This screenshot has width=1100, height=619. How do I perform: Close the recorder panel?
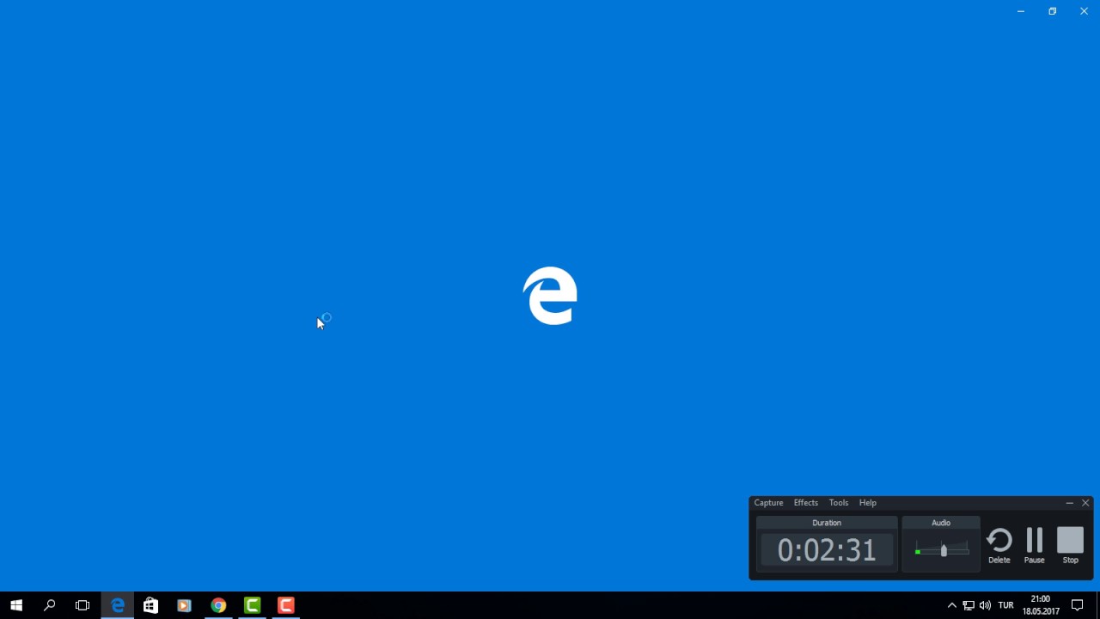pyautogui.click(x=1085, y=503)
